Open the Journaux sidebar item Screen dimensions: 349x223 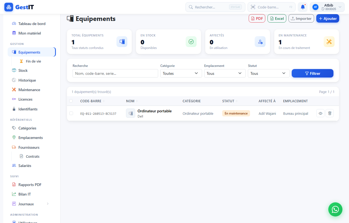32,204
